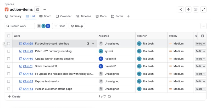The image size is (211, 108).
Task: Open the Timeline tab
Action: 84,16
